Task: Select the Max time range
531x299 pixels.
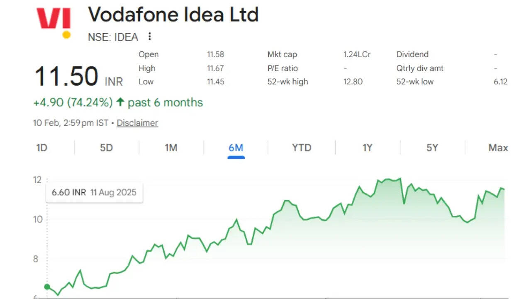Action: click(498, 148)
